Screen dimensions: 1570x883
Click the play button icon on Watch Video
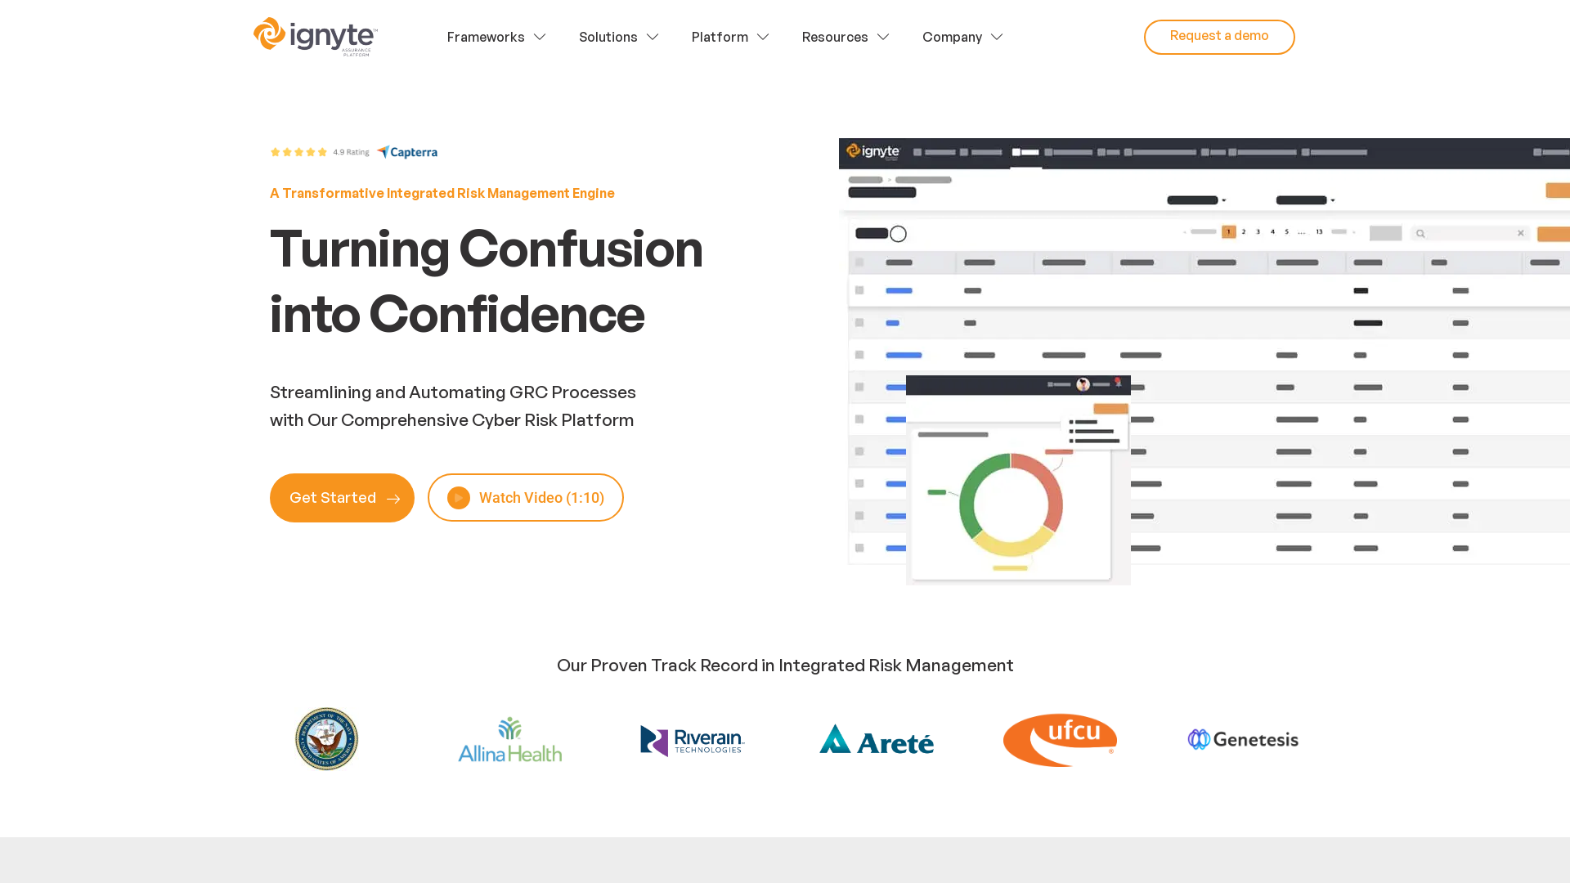coord(457,497)
